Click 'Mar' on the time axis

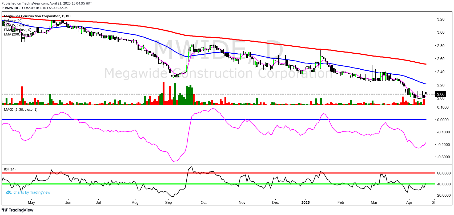click(x=374, y=202)
